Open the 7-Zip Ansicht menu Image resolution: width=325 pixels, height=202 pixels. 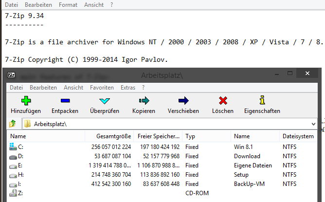click(x=73, y=88)
